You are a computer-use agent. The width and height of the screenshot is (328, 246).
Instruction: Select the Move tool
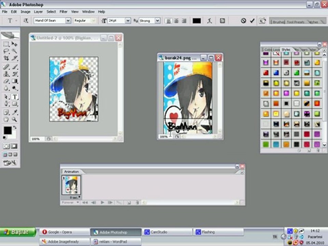click(14, 44)
